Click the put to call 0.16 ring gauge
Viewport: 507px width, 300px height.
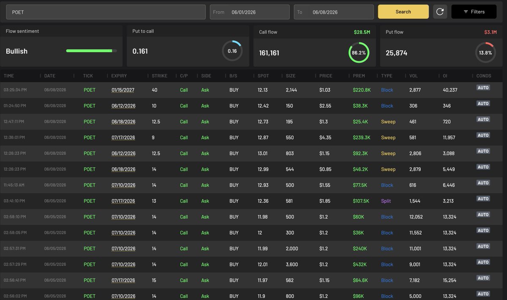coord(232,51)
